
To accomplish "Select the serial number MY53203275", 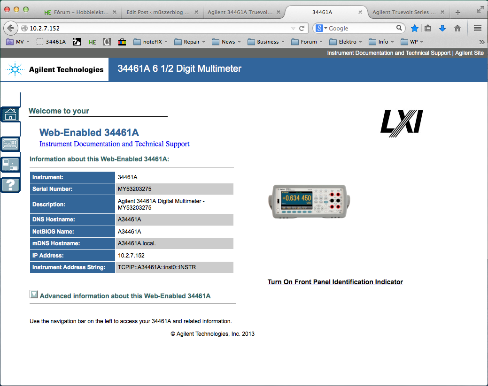I will 134,189.
